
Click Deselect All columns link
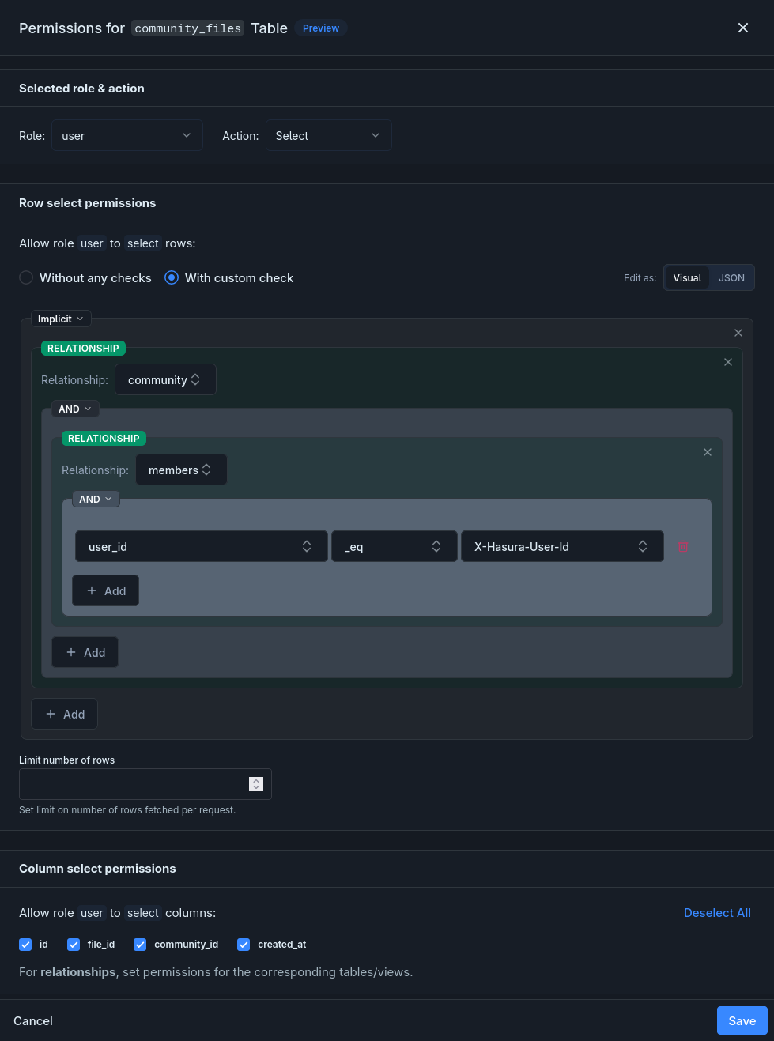click(x=717, y=912)
